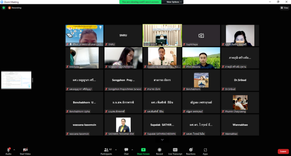Click the Recording status indicator
Screen dimensions: 291x156
click(15, 8)
